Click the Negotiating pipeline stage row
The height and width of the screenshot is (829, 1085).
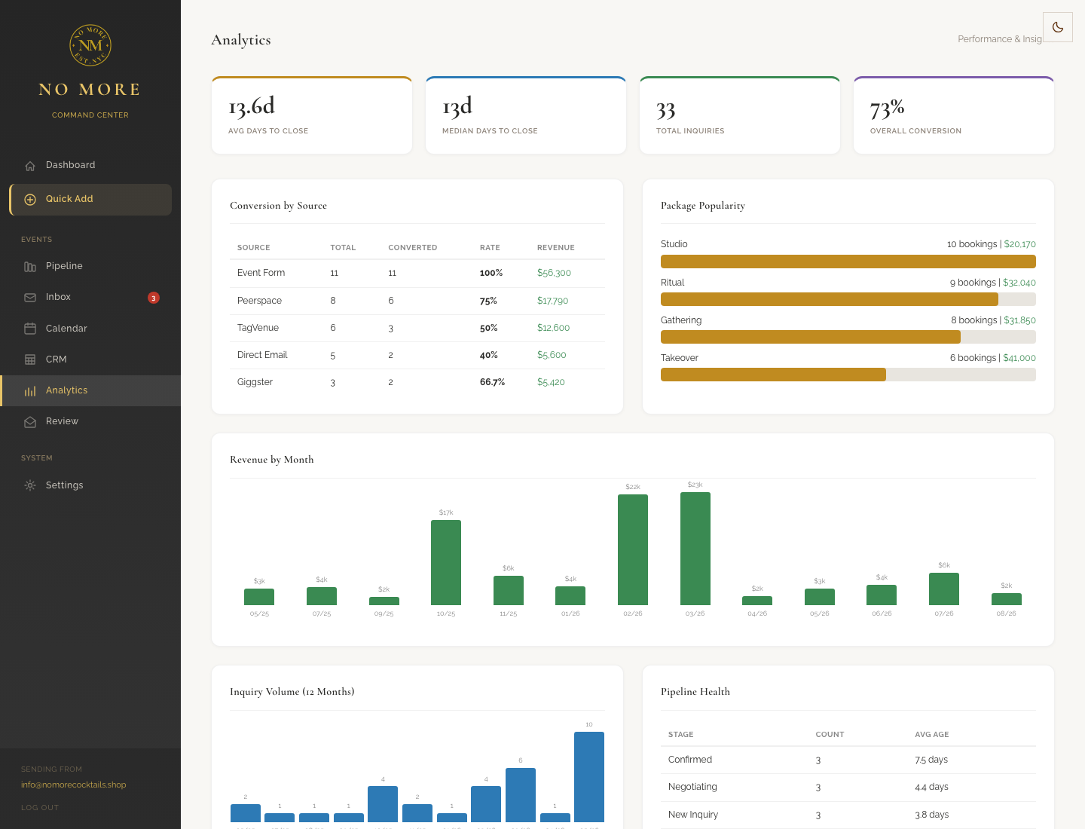(x=848, y=787)
